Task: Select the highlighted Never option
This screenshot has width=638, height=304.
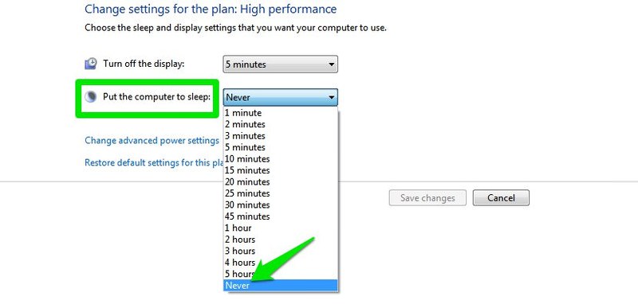Action: pyautogui.click(x=281, y=286)
